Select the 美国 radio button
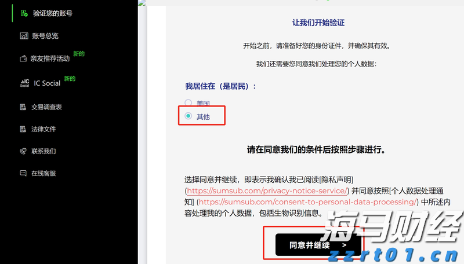This screenshot has width=464, height=264. [x=188, y=103]
